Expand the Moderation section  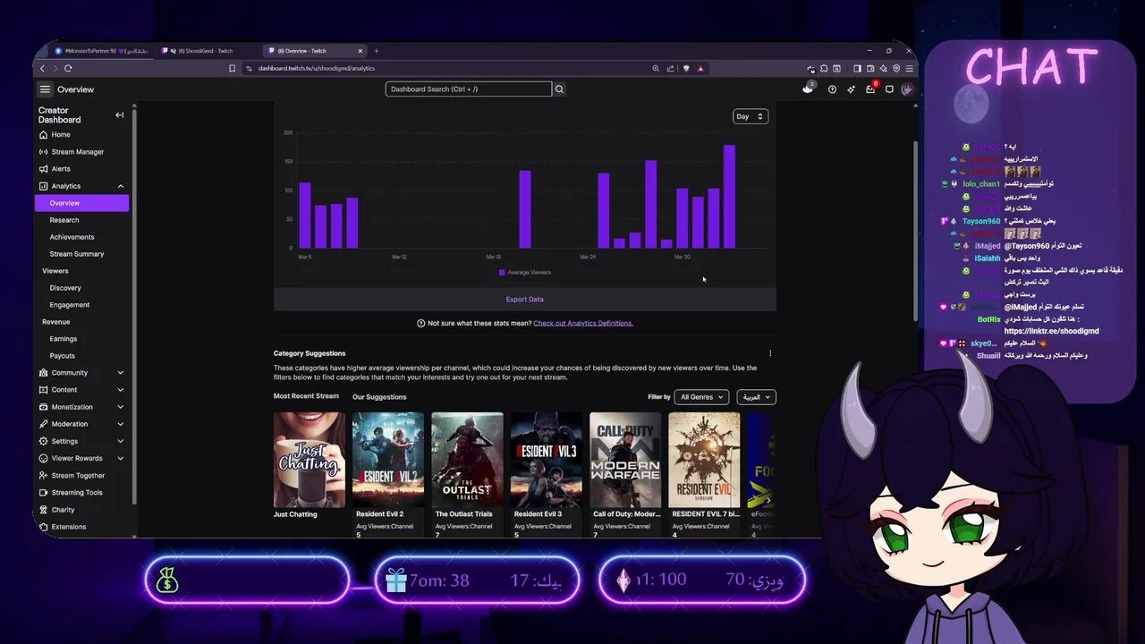coord(121,424)
